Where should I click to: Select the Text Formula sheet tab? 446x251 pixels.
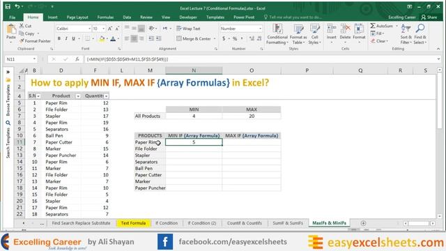133,223
